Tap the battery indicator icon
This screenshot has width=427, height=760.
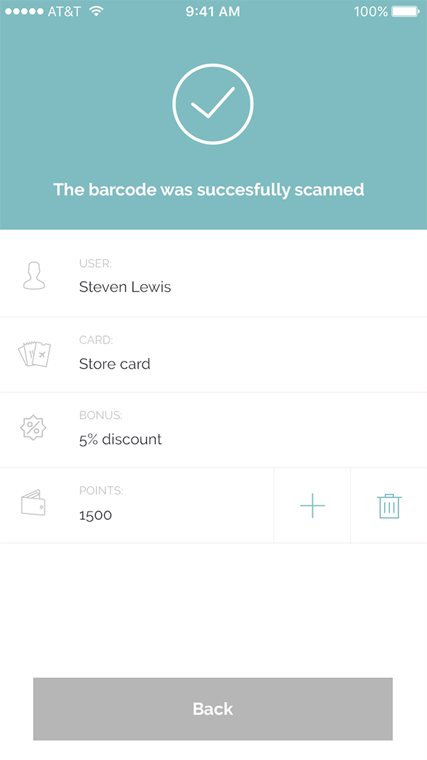point(405,11)
